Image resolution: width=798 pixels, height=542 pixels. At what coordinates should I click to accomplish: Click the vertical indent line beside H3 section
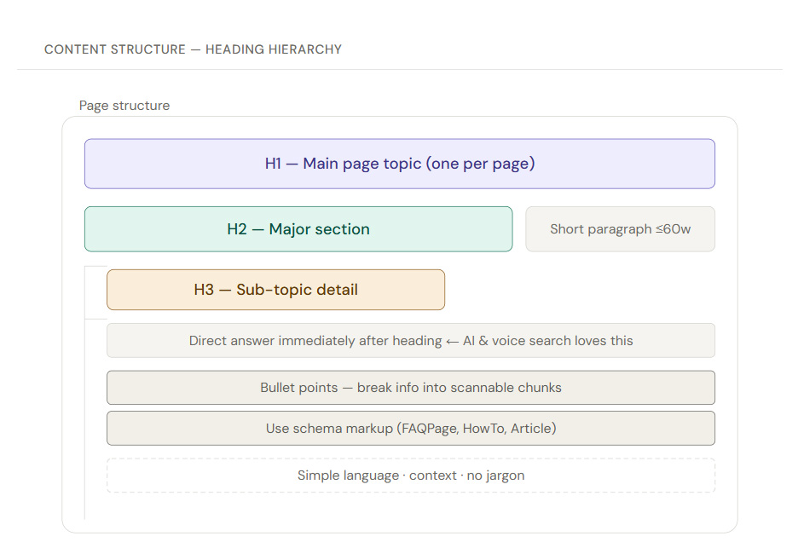[x=86, y=401]
